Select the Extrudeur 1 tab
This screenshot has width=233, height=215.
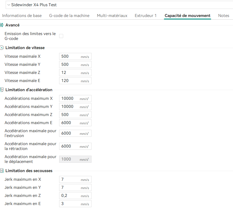[x=146, y=16]
